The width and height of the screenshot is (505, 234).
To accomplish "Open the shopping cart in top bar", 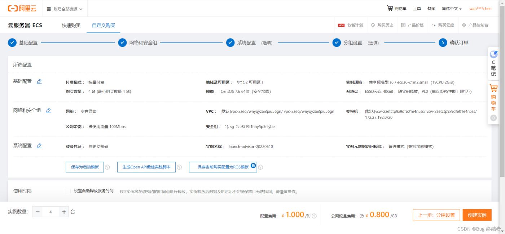I will click(x=396, y=9).
